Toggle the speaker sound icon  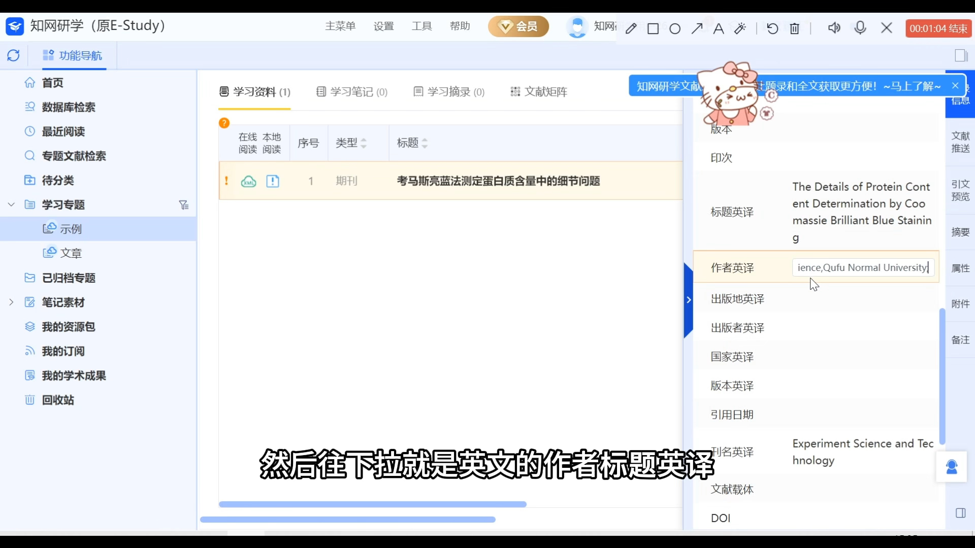tap(834, 28)
